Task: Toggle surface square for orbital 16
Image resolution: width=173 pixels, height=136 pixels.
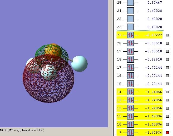Action: coord(167,76)
